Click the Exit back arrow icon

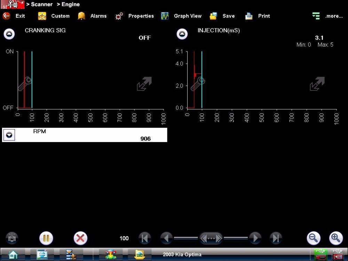[7, 16]
